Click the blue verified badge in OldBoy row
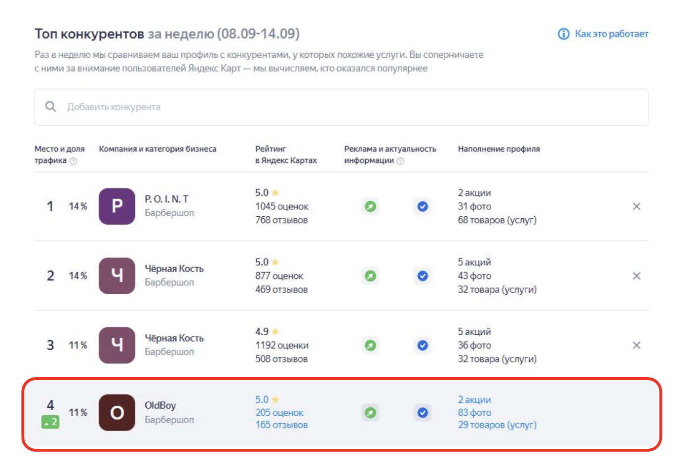696x471 pixels. [x=423, y=413]
